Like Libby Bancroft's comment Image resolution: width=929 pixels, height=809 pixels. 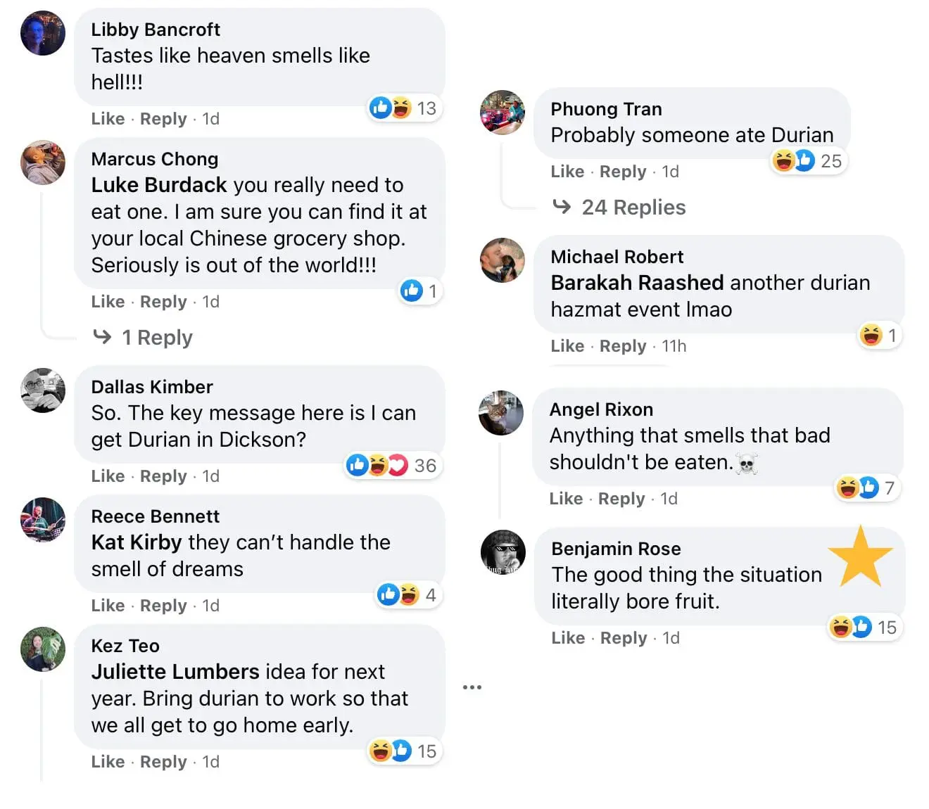[108, 119]
